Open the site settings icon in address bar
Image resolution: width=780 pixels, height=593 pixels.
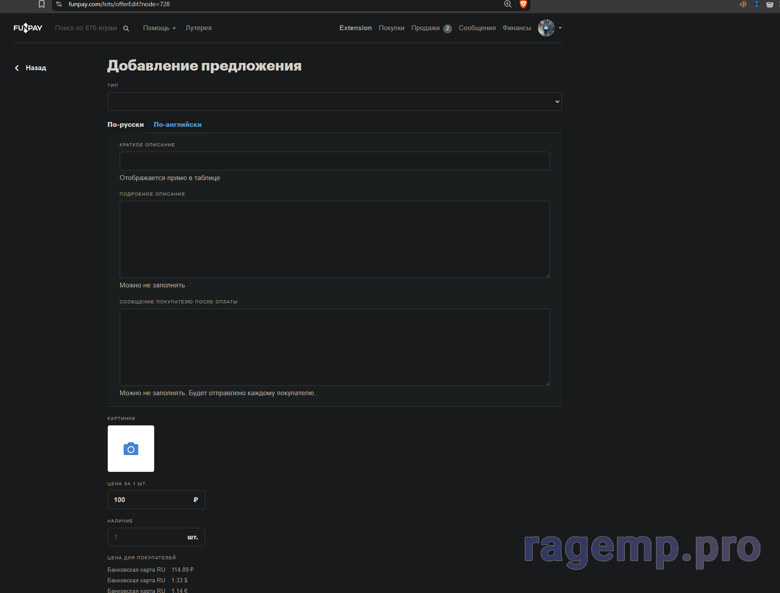coord(59,4)
